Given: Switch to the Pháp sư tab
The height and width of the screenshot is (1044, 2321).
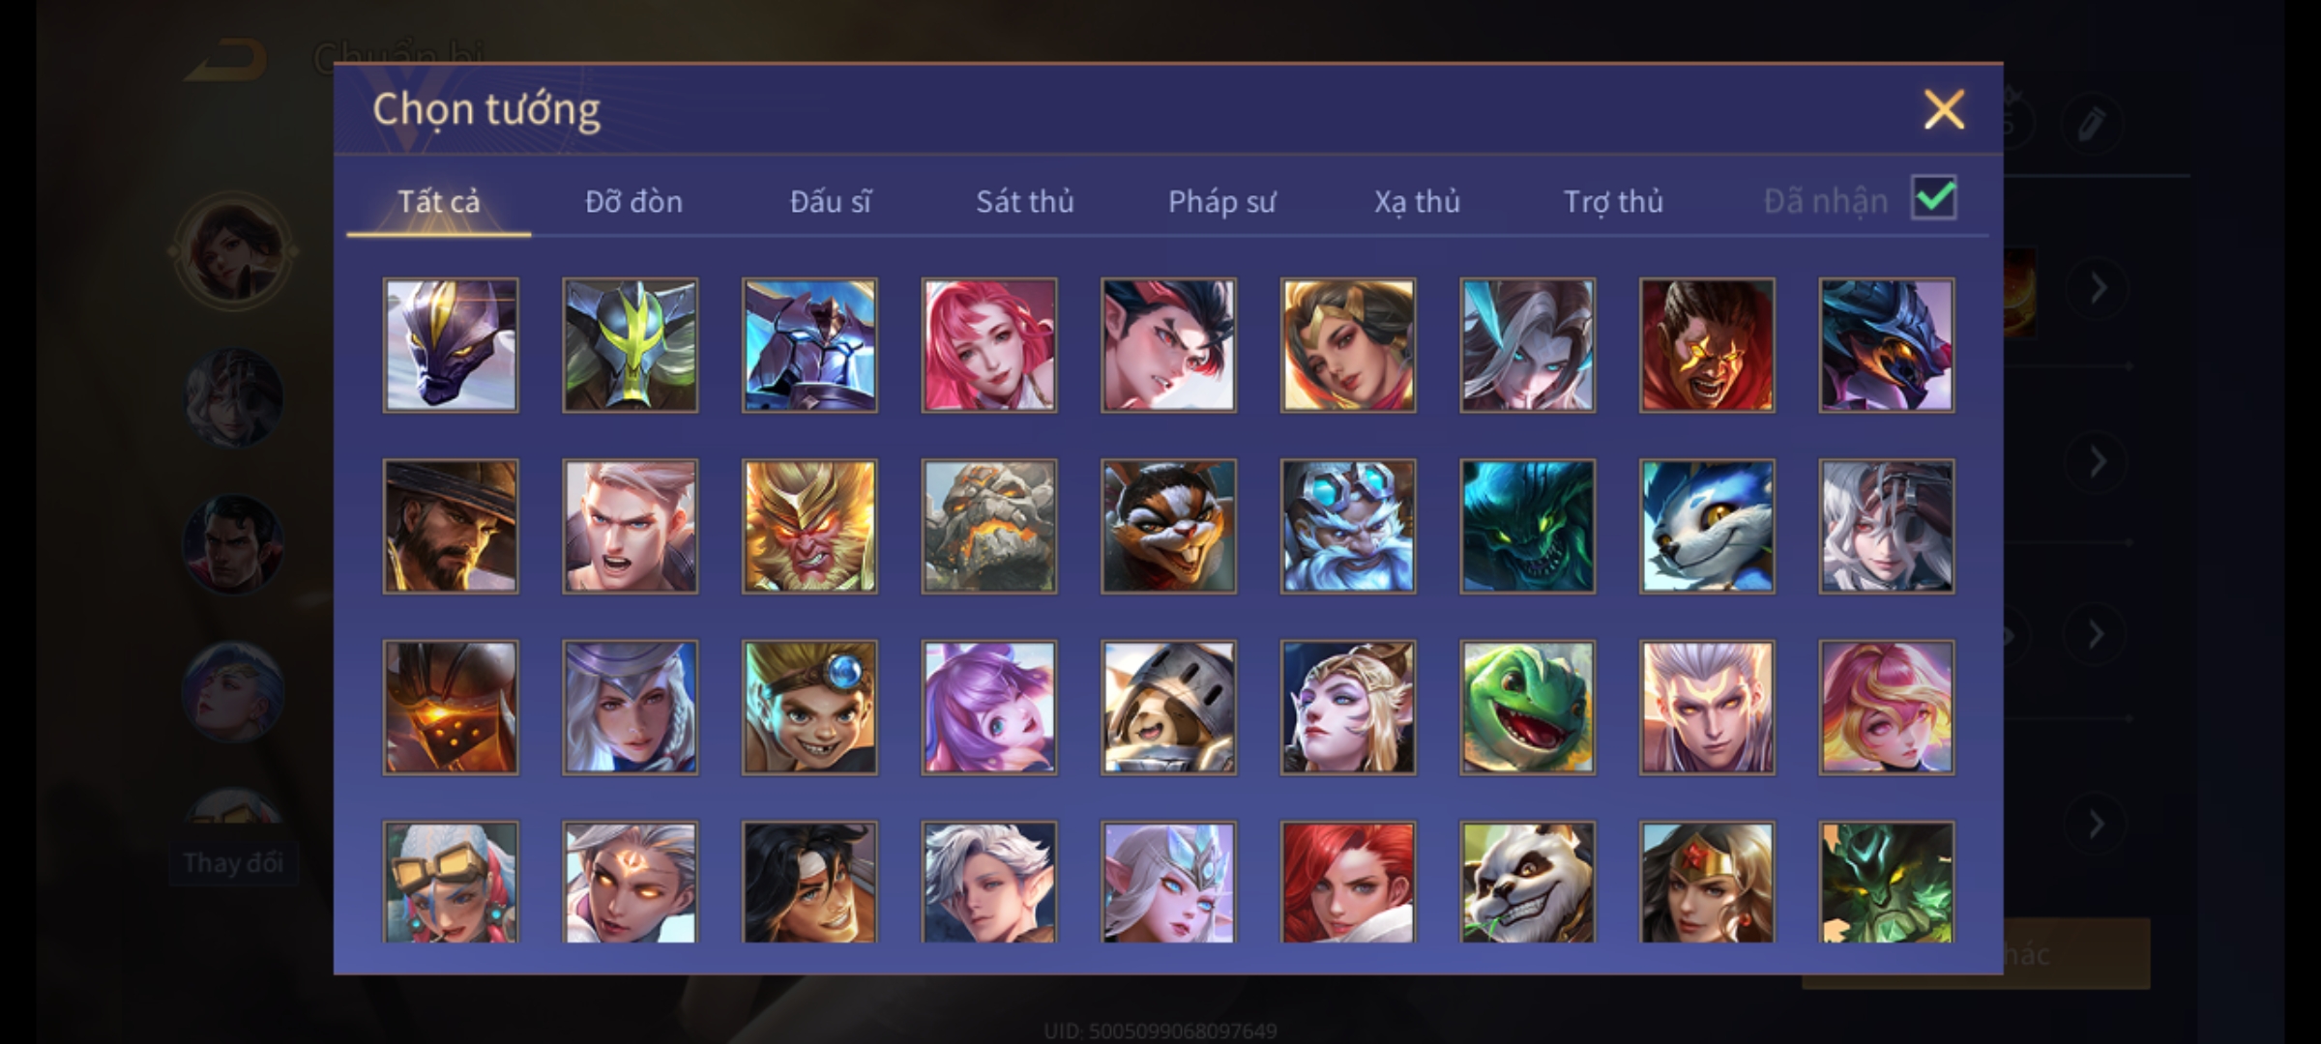Looking at the screenshot, I should (1221, 201).
